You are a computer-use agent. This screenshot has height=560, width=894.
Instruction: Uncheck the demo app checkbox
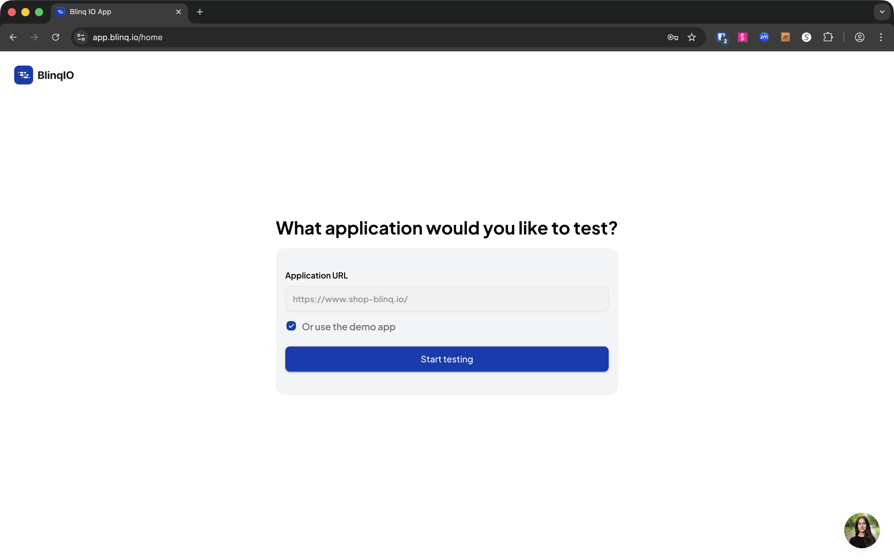[x=291, y=326]
